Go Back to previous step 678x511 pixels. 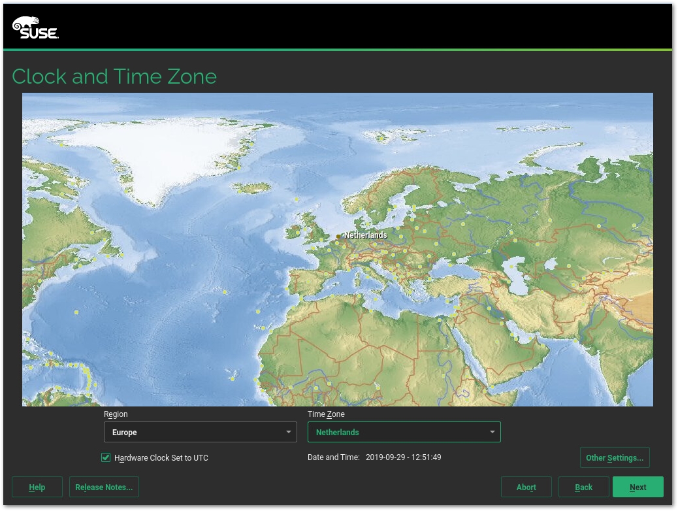click(x=584, y=487)
